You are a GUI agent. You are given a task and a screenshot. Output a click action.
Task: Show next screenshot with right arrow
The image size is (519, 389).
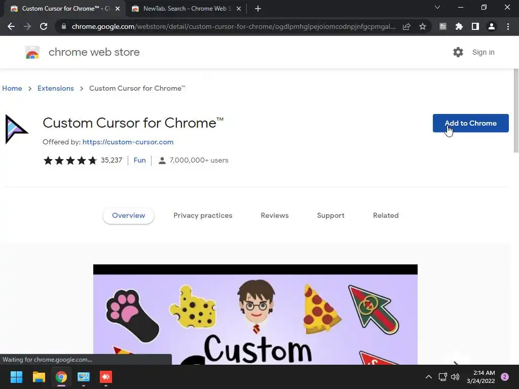[456, 362]
